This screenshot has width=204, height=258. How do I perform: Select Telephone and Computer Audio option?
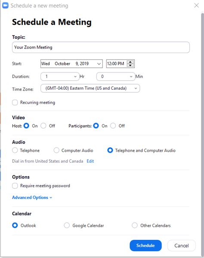[x=110, y=151]
